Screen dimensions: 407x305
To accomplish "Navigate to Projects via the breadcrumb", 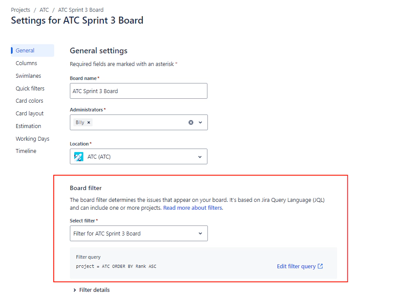I will pos(21,10).
